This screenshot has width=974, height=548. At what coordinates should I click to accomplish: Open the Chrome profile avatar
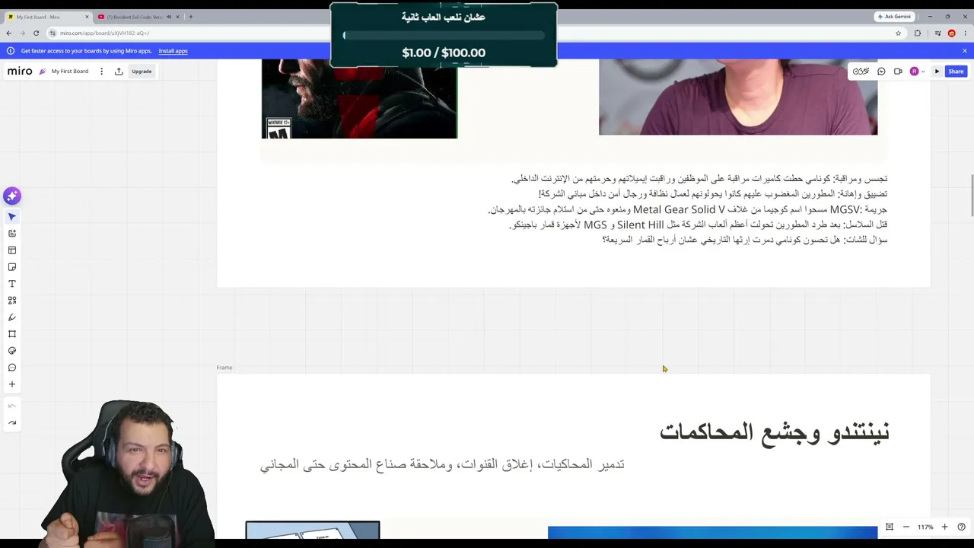pyautogui.click(x=951, y=33)
